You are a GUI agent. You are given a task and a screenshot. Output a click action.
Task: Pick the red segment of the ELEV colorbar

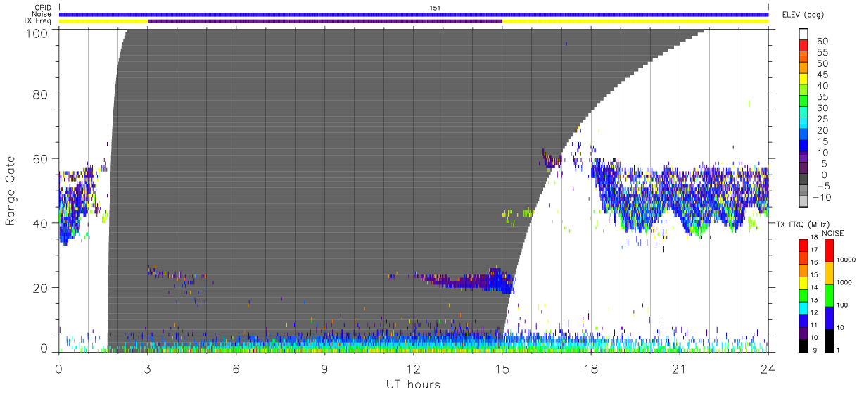click(803, 46)
